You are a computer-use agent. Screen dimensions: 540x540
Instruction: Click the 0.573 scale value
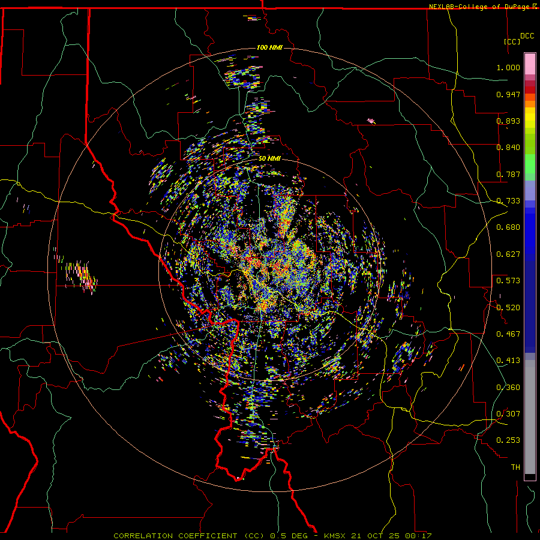click(508, 281)
